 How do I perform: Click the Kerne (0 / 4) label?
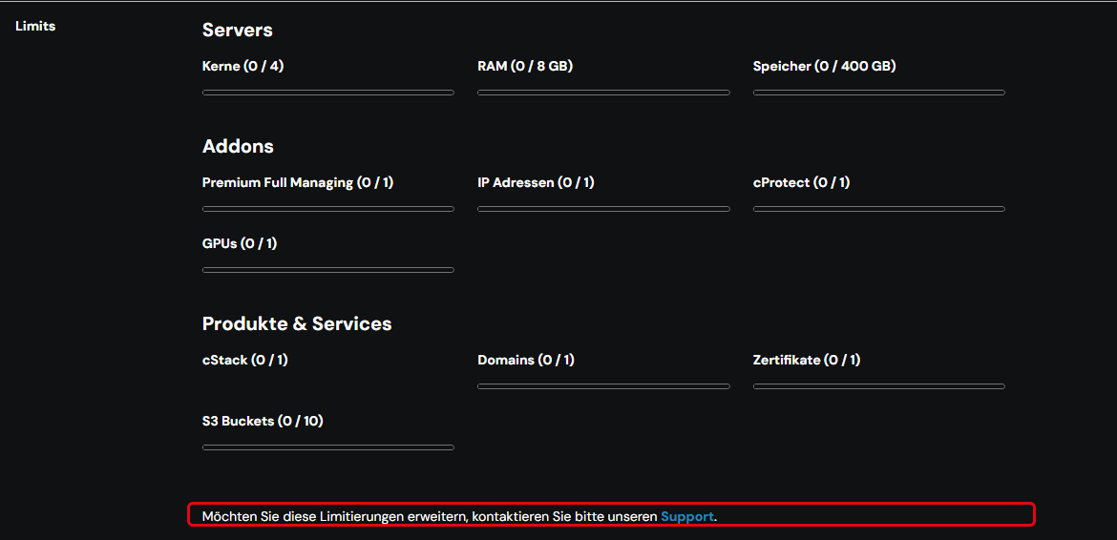click(243, 66)
